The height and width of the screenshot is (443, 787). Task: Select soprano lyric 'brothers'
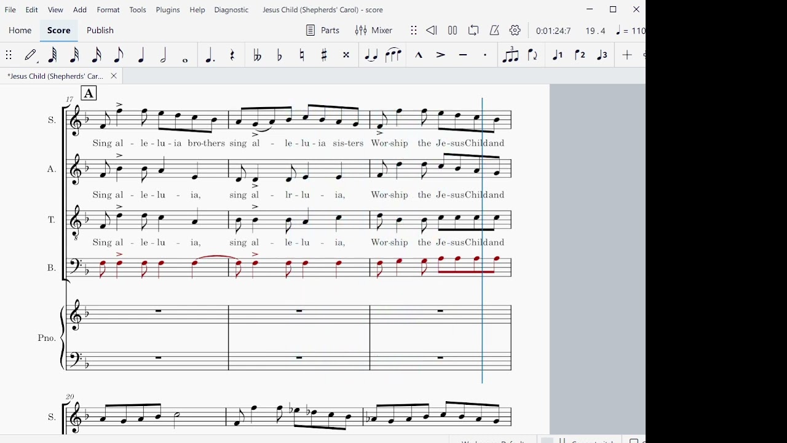click(206, 143)
